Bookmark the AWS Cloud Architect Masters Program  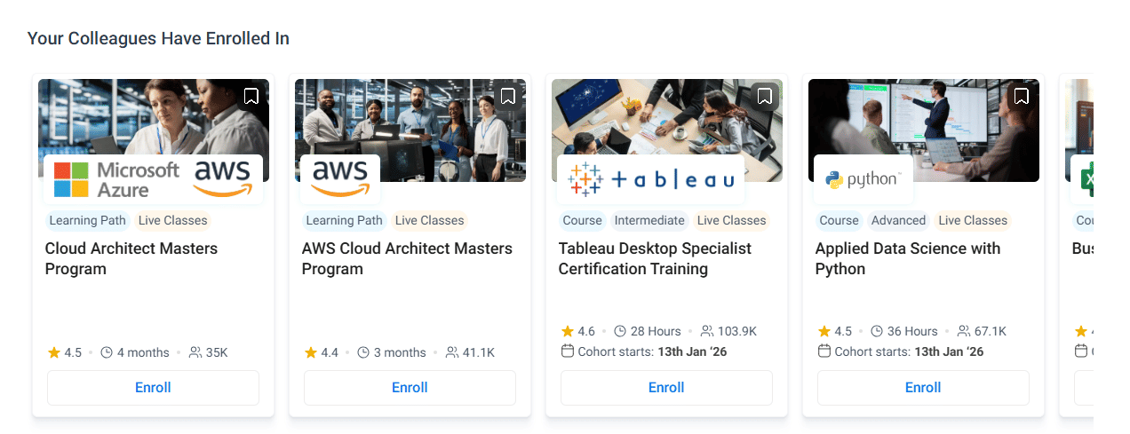(x=508, y=96)
